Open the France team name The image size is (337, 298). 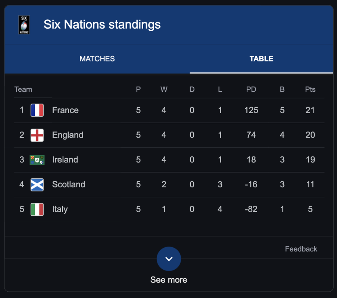coord(65,110)
